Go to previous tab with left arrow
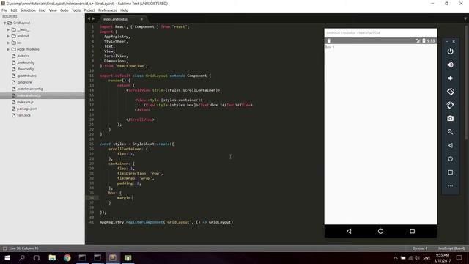Image resolution: width=469 pixels, height=264 pixels. [x=89, y=18]
